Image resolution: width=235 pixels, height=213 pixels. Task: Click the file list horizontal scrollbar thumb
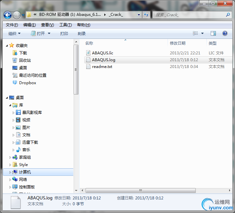point(141,190)
